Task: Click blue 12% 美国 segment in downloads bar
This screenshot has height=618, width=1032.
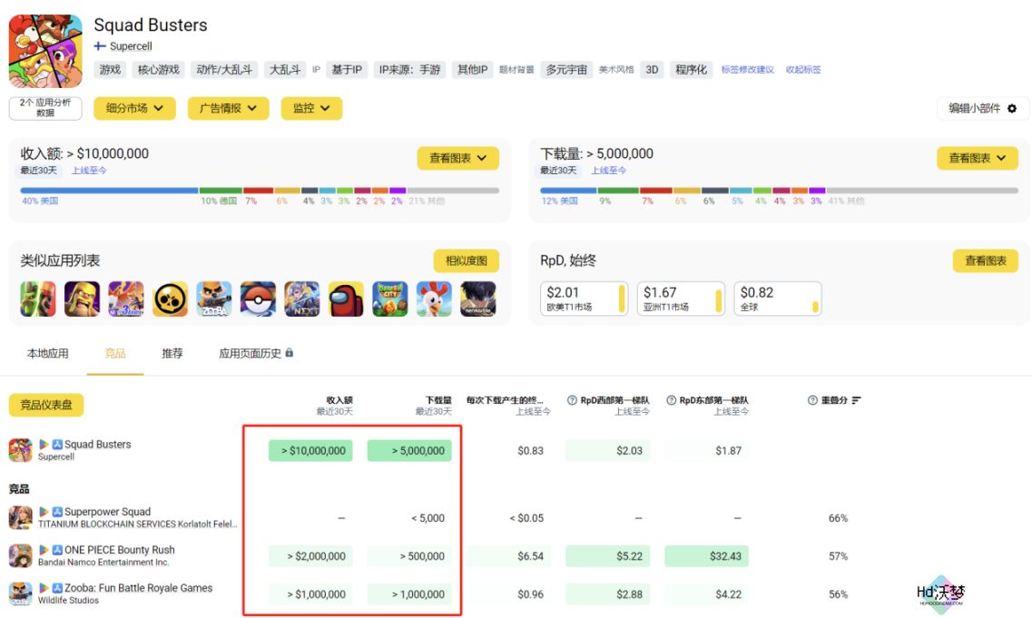Action: (x=568, y=191)
